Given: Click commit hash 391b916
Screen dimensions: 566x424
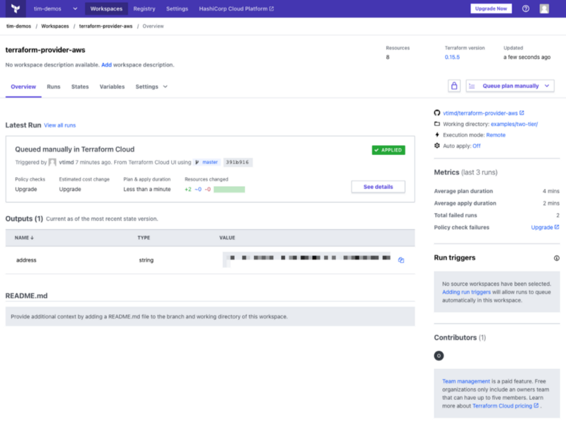Looking at the screenshot, I should coord(238,162).
